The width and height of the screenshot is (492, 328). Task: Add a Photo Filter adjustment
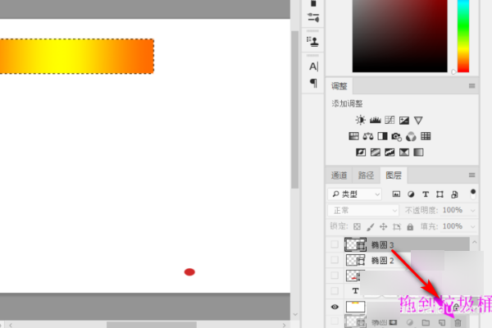[397, 137]
